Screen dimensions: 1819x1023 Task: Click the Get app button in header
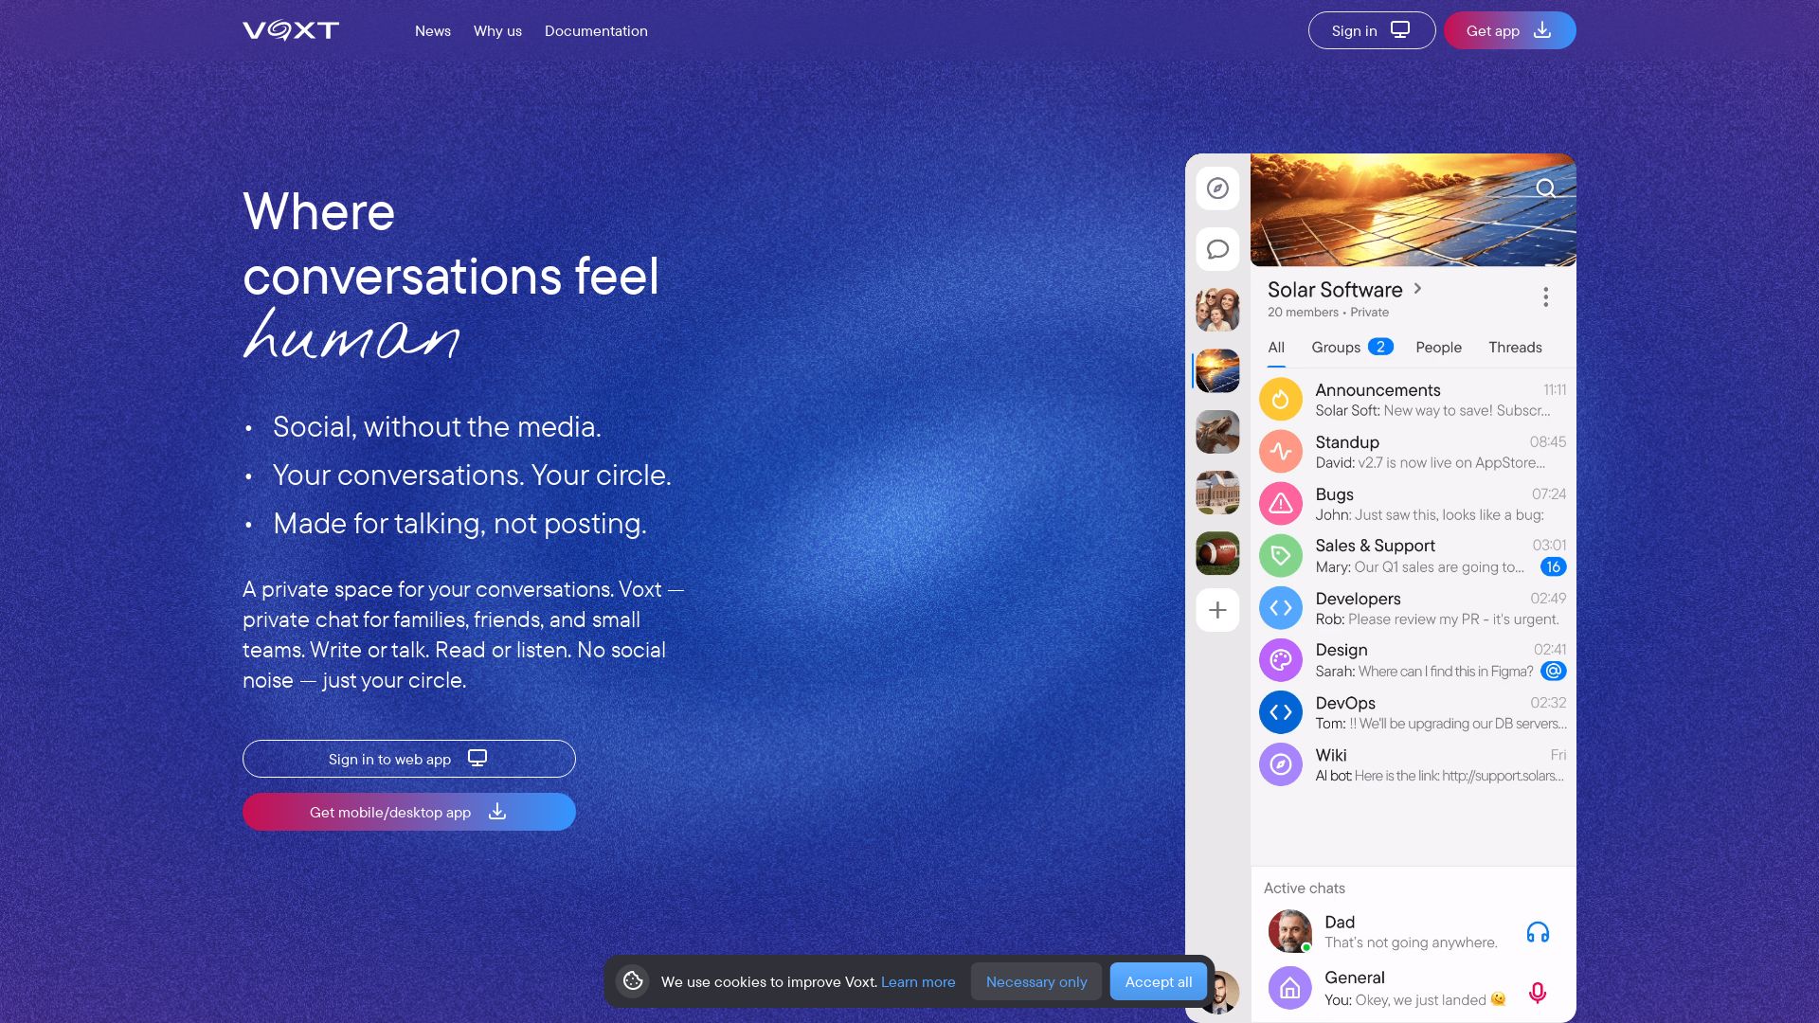(1510, 30)
